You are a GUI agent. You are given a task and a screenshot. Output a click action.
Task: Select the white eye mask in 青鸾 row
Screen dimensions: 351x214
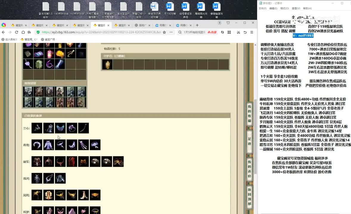72,145
